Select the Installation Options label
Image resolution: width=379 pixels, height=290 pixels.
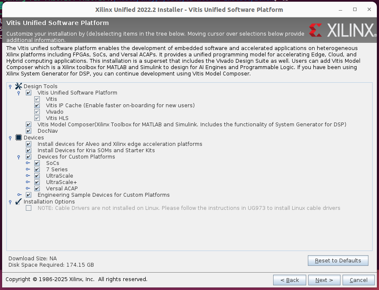(x=49, y=202)
